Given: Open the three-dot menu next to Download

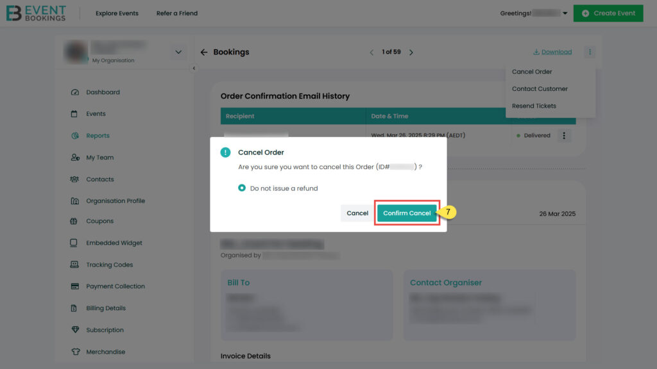Looking at the screenshot, I should pos(590,52).
